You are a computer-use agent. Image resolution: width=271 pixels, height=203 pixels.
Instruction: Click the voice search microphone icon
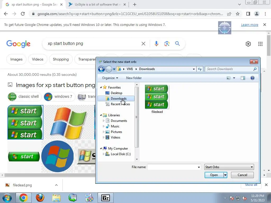(x=156, y=44)
